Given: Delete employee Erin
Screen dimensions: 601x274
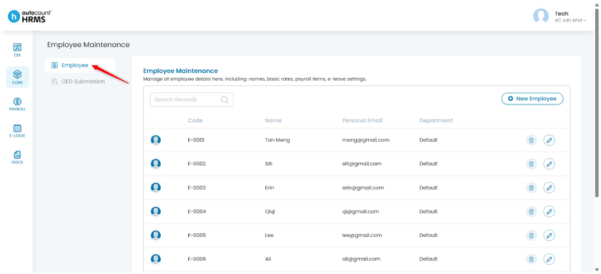Looking at the screenshot, I should click(531, 188).
